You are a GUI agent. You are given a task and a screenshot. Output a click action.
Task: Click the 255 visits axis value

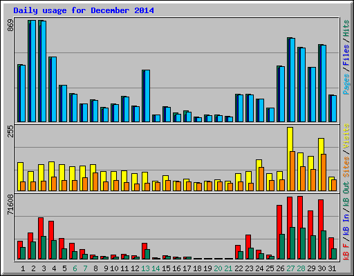10,131
